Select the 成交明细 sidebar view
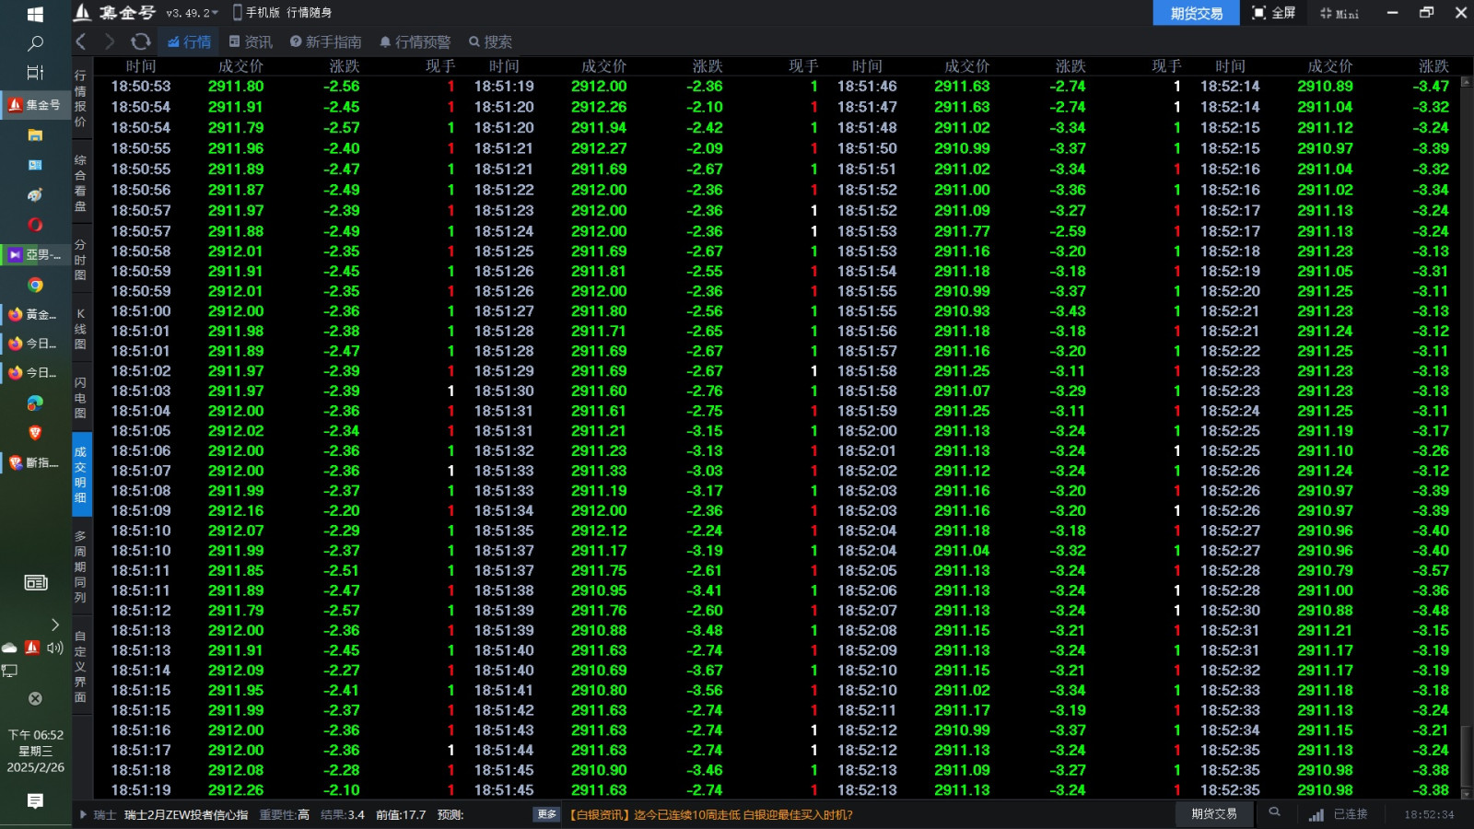This screenshot has width=1474, height=829. tap(81, 474)
